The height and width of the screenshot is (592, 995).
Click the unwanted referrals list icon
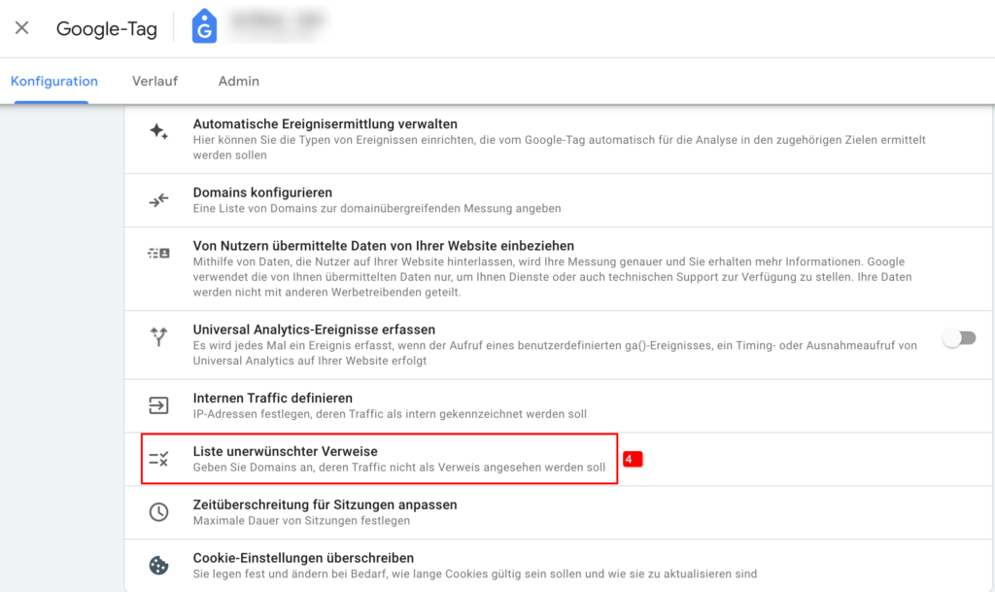click(x=158, y=459)
